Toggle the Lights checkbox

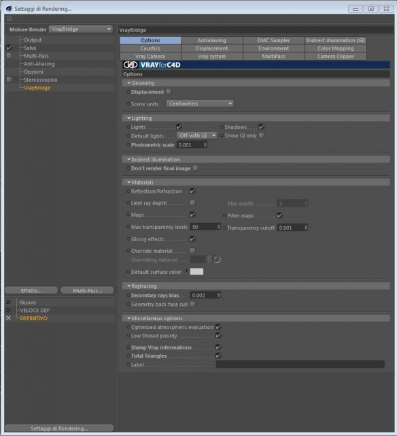point(179,127)
